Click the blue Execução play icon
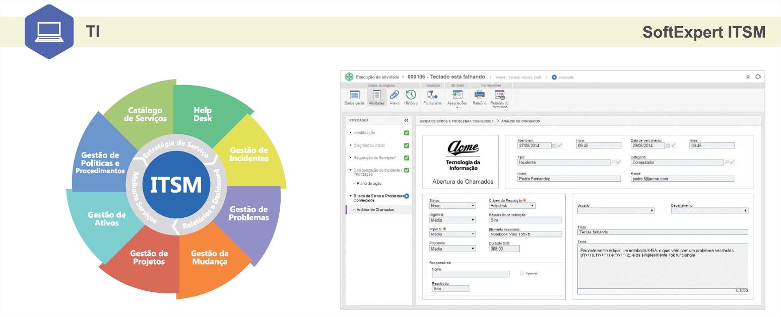Screen dimensions: 781x317 pos(554,77)
